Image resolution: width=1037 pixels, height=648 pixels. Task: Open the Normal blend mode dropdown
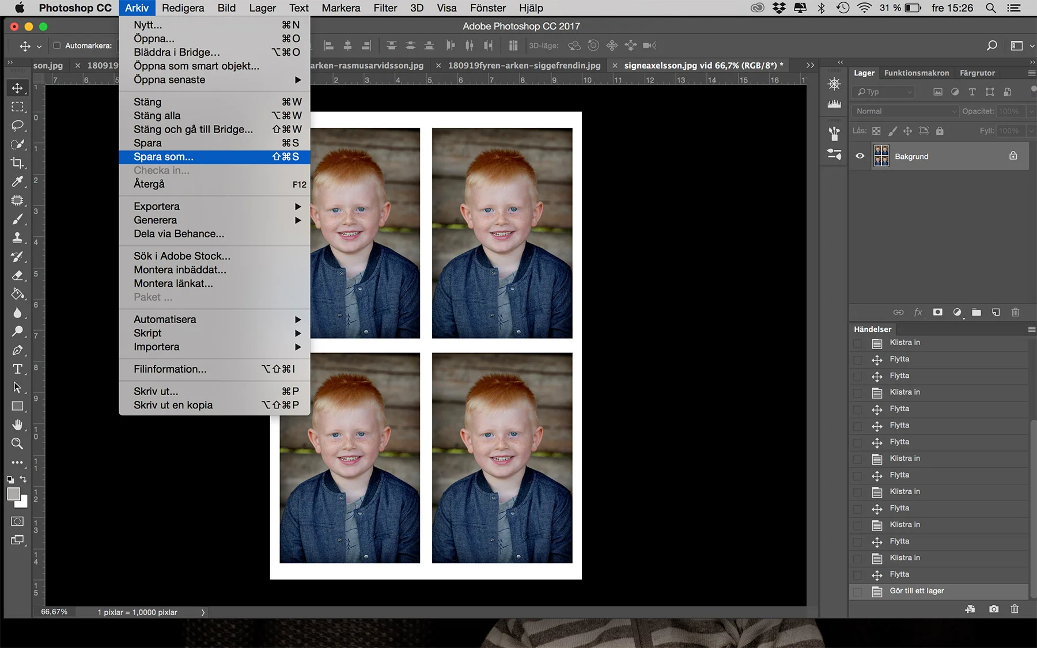(906, 111)
